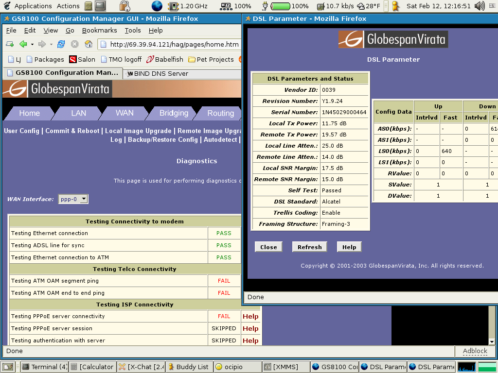Viewport: 498px width, 373px height.
Task: Click the volume speaker icon in top panel
Action: (x=480, y=6)
